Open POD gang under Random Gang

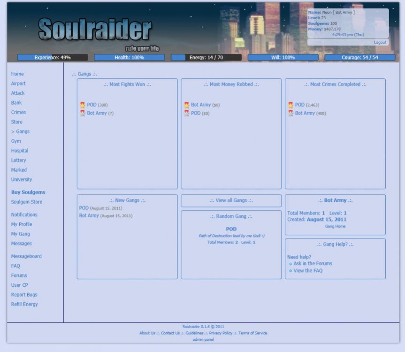231,229
